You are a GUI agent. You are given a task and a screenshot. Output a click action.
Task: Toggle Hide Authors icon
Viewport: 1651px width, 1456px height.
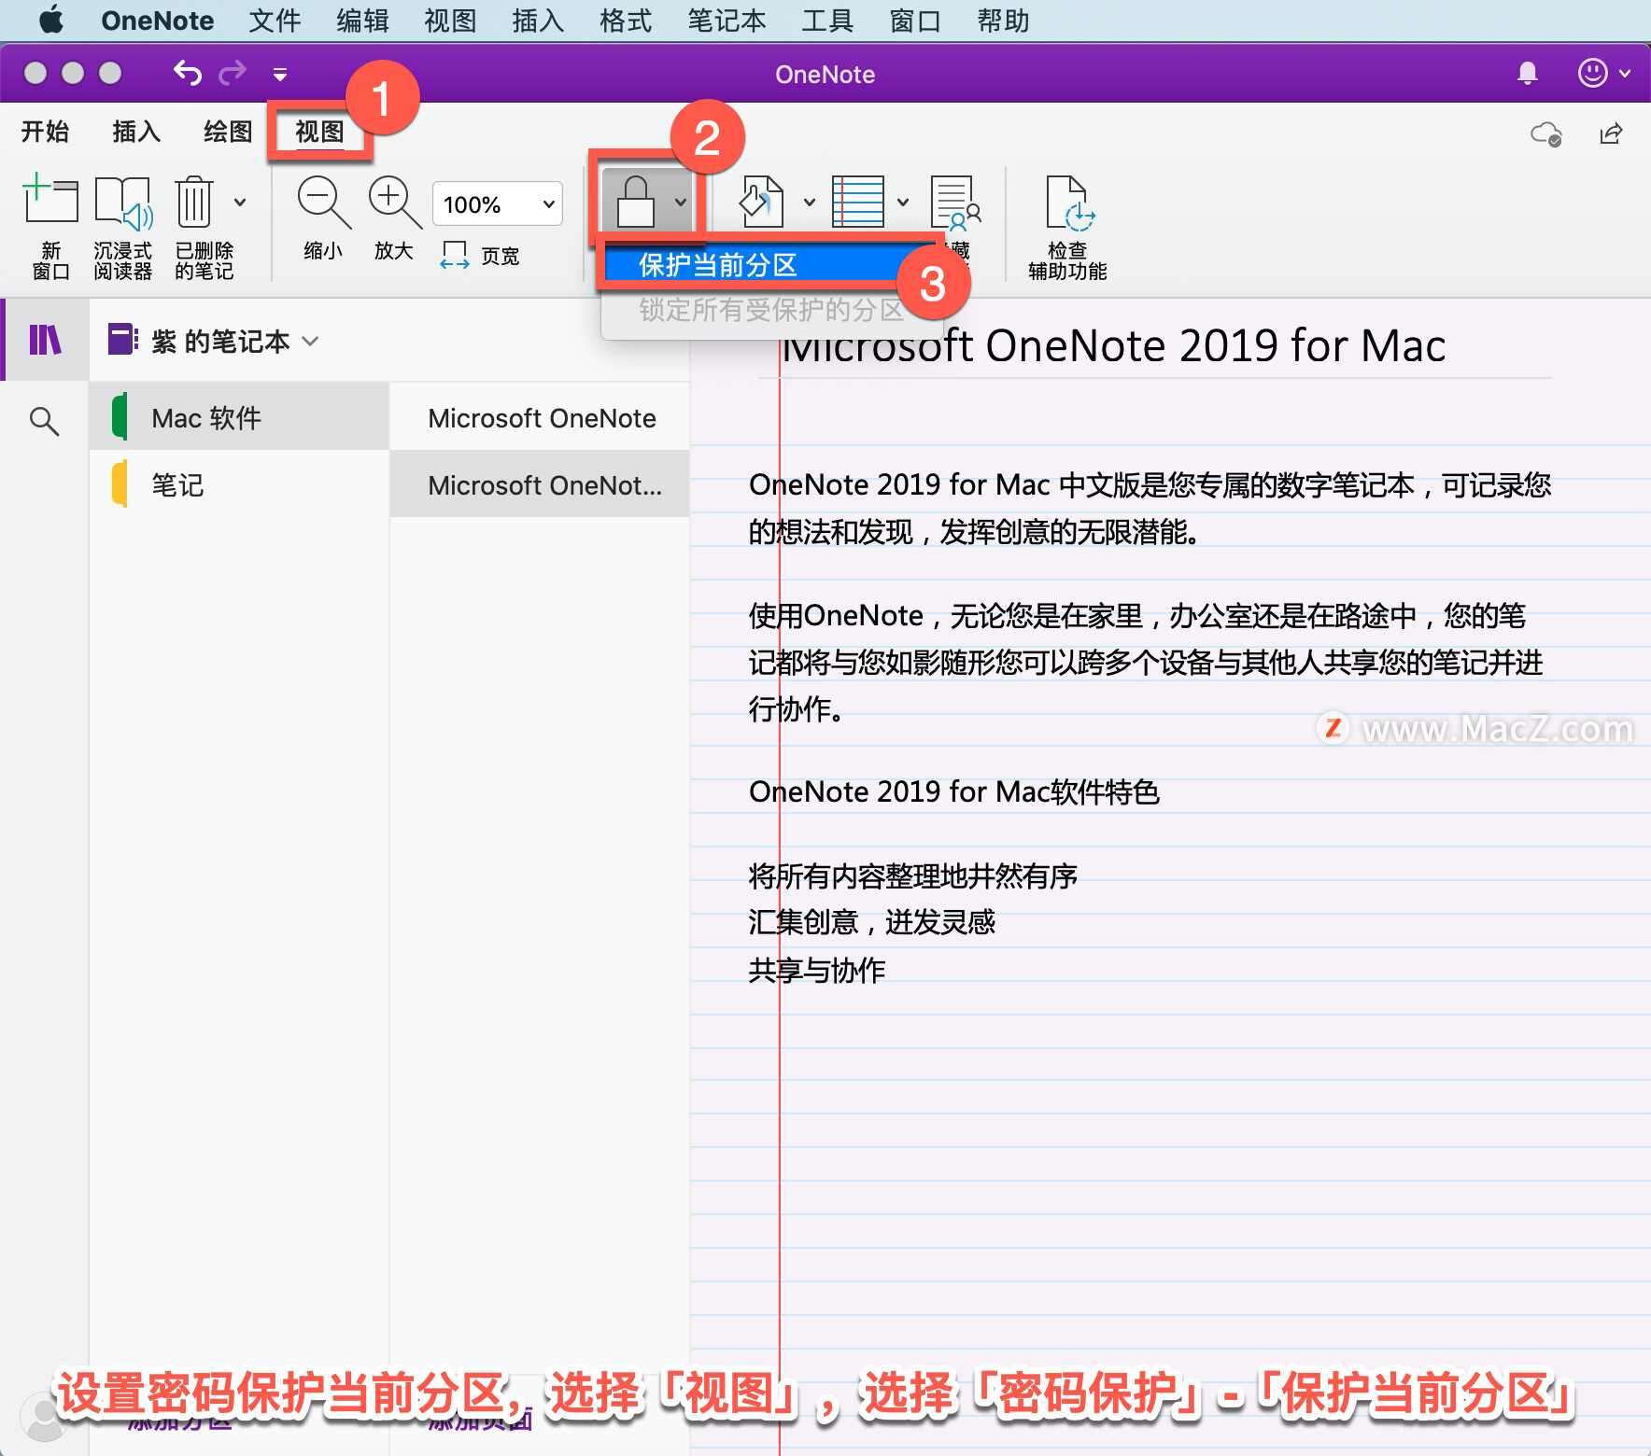point(955,203)
